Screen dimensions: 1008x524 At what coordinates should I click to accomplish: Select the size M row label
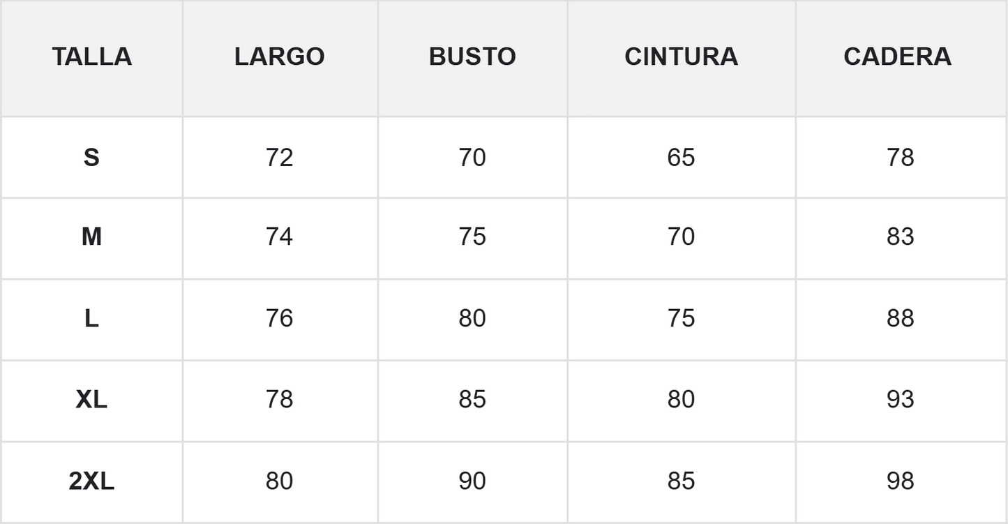click(91, 237)
